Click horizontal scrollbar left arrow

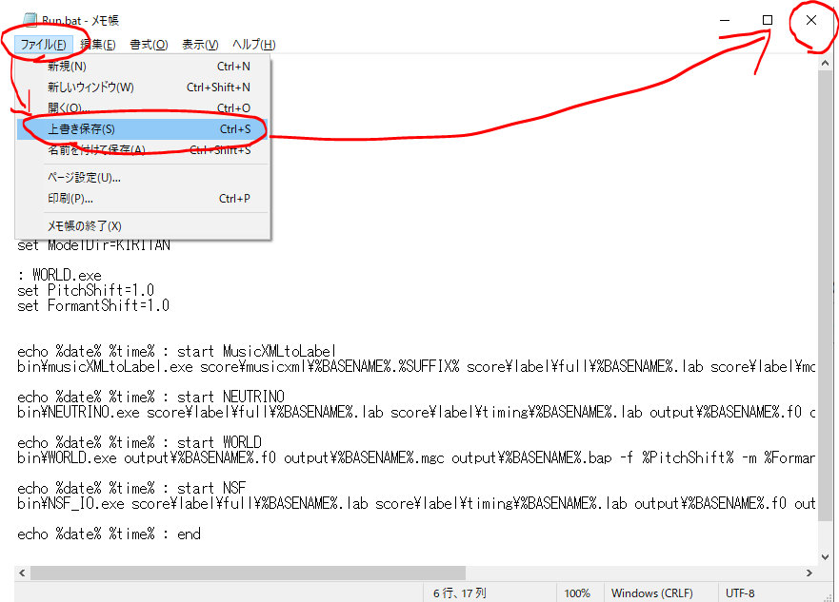point(22,573)
